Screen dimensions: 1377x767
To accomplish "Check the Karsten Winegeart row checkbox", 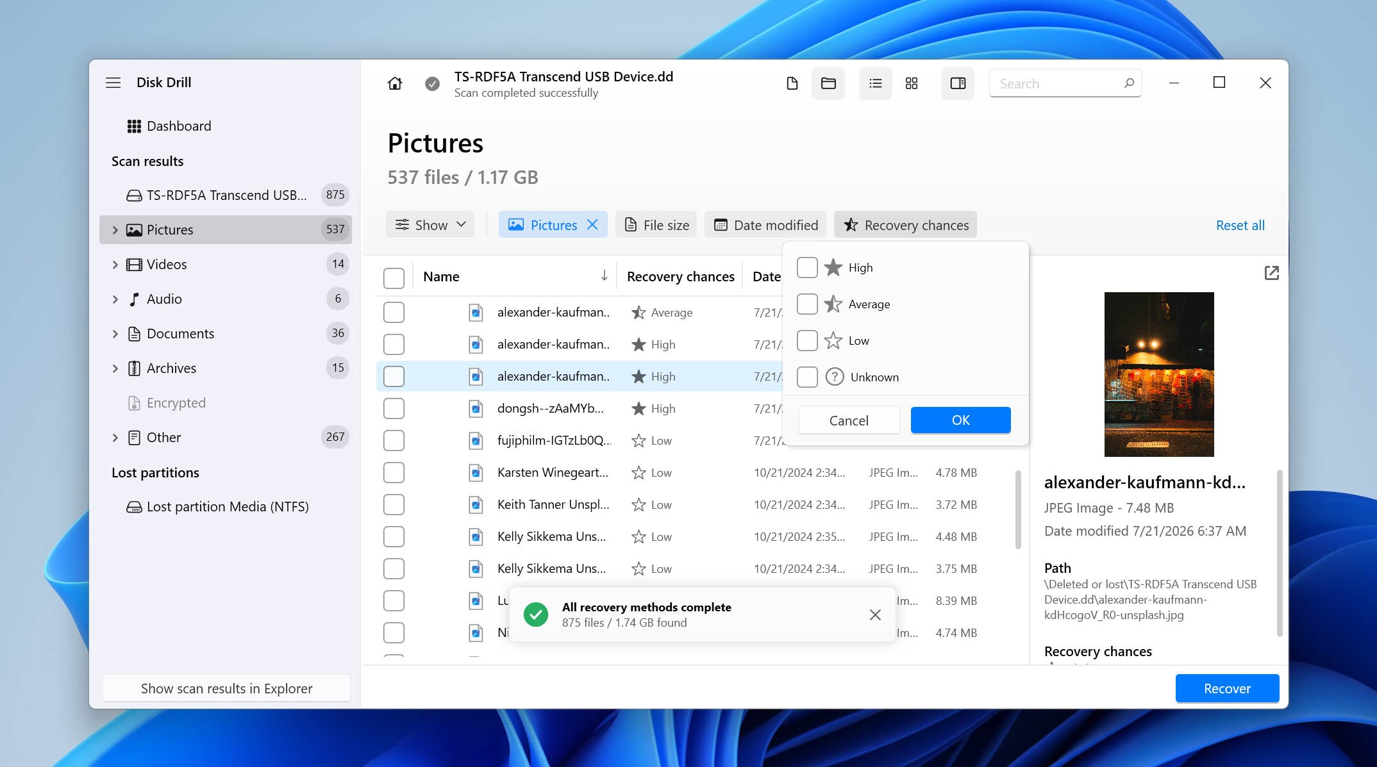I will tap(394, 473).
